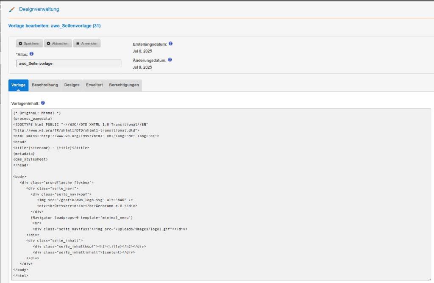
Task: Click the help icon beside Änderungsdatum
Action: tap(170, 60)
